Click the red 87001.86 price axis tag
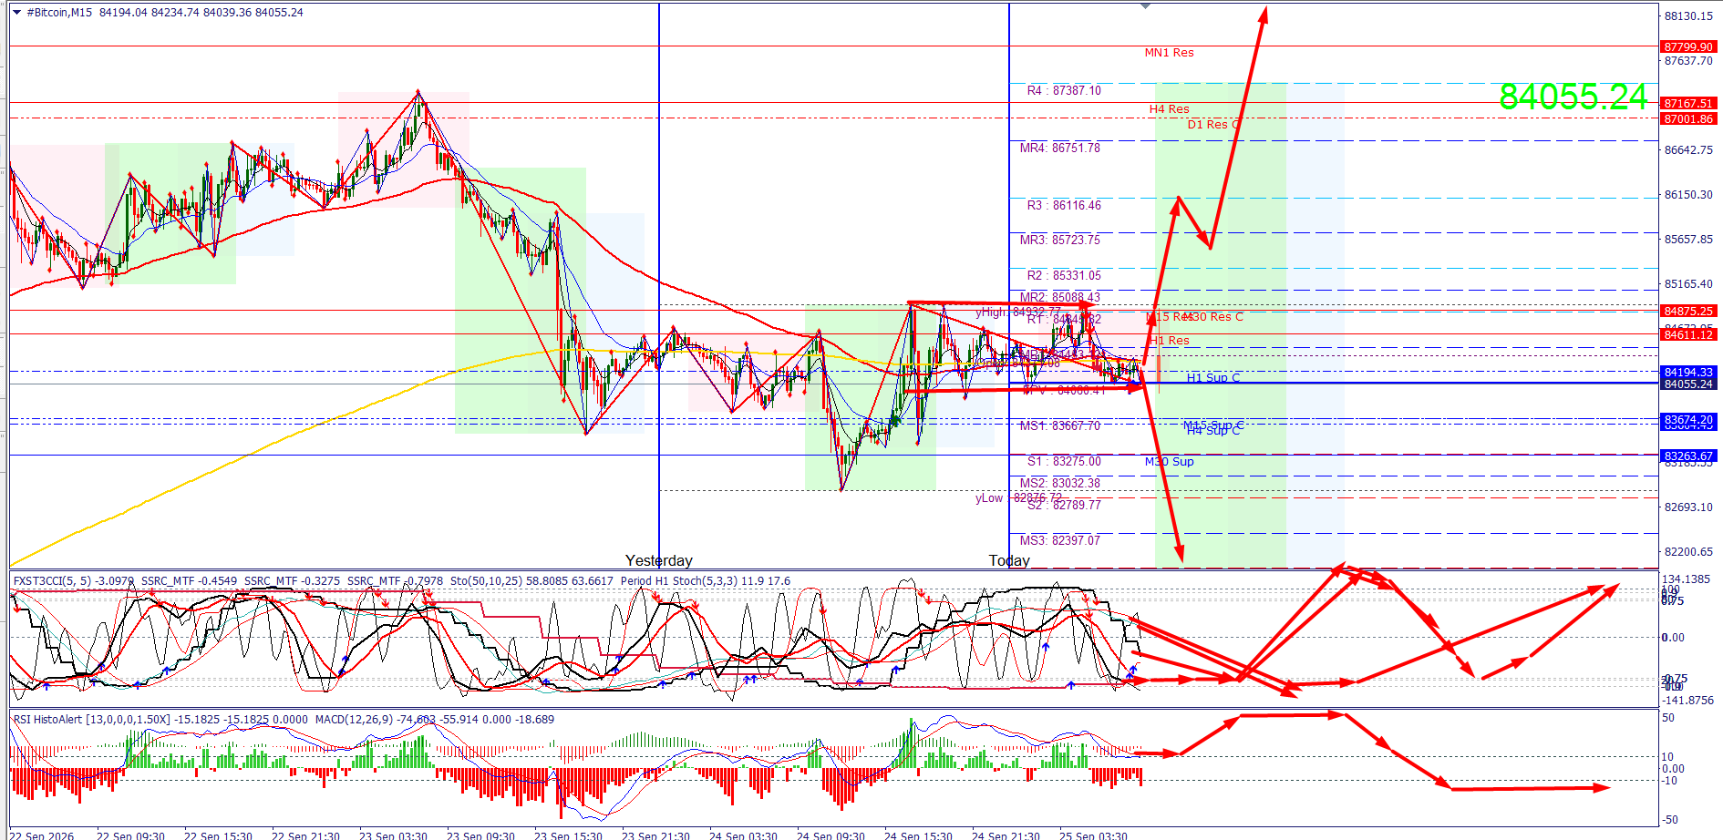Screen dimensions: 1723x840 click(1688, 118)
